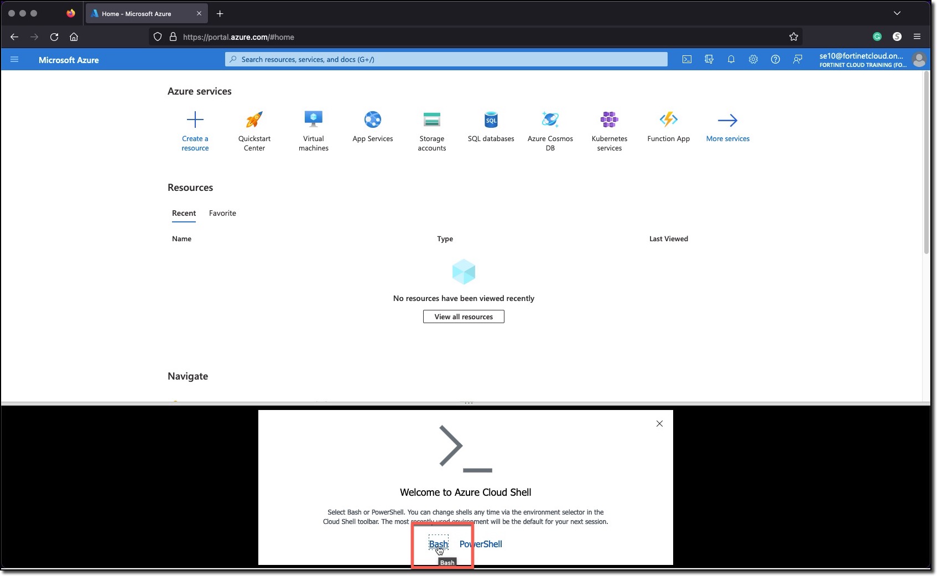
Task: Click the page vertical scrollbar
Action: [926, 163]
